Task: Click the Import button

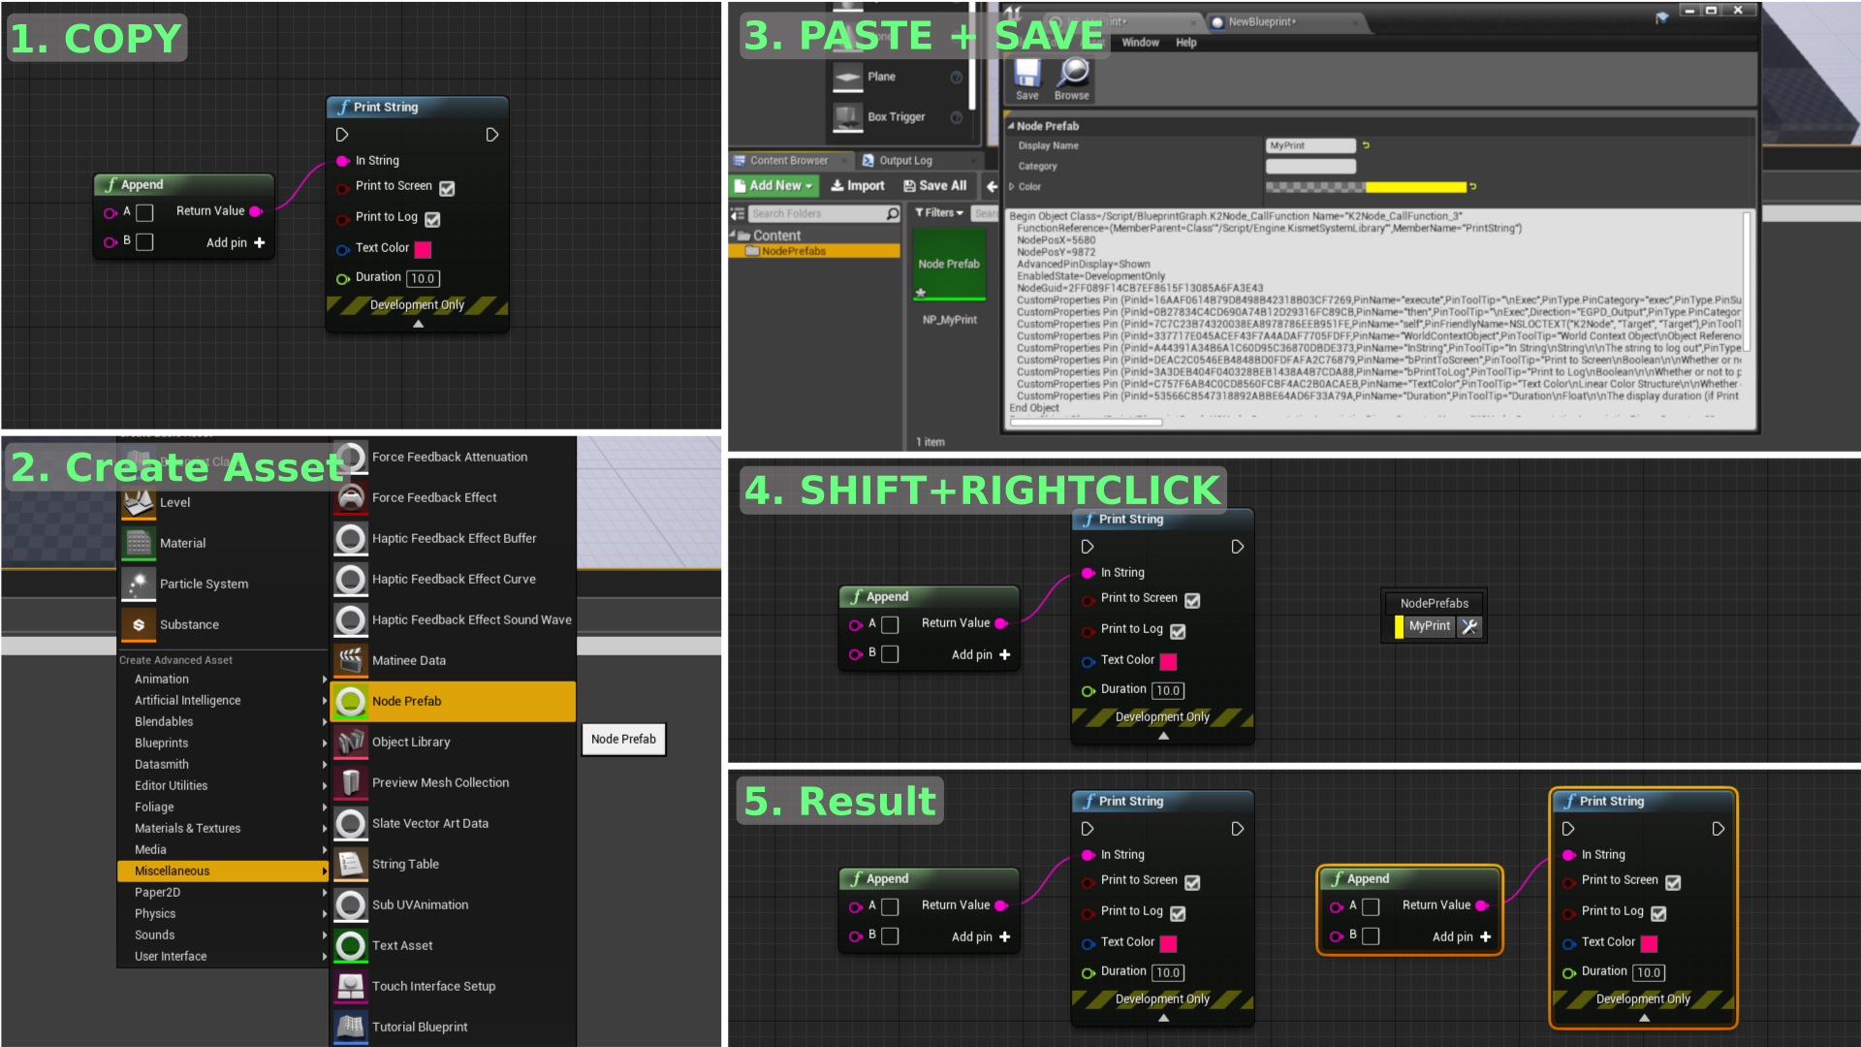Action: click(858, 186)
